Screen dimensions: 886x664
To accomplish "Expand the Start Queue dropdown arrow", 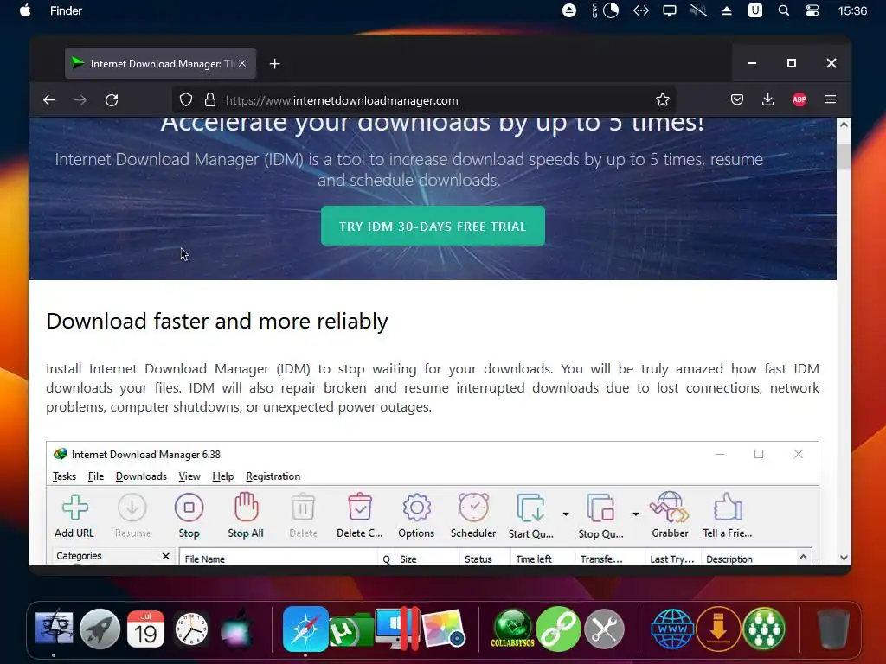I will pyautogui.click(x=566, y=514).
